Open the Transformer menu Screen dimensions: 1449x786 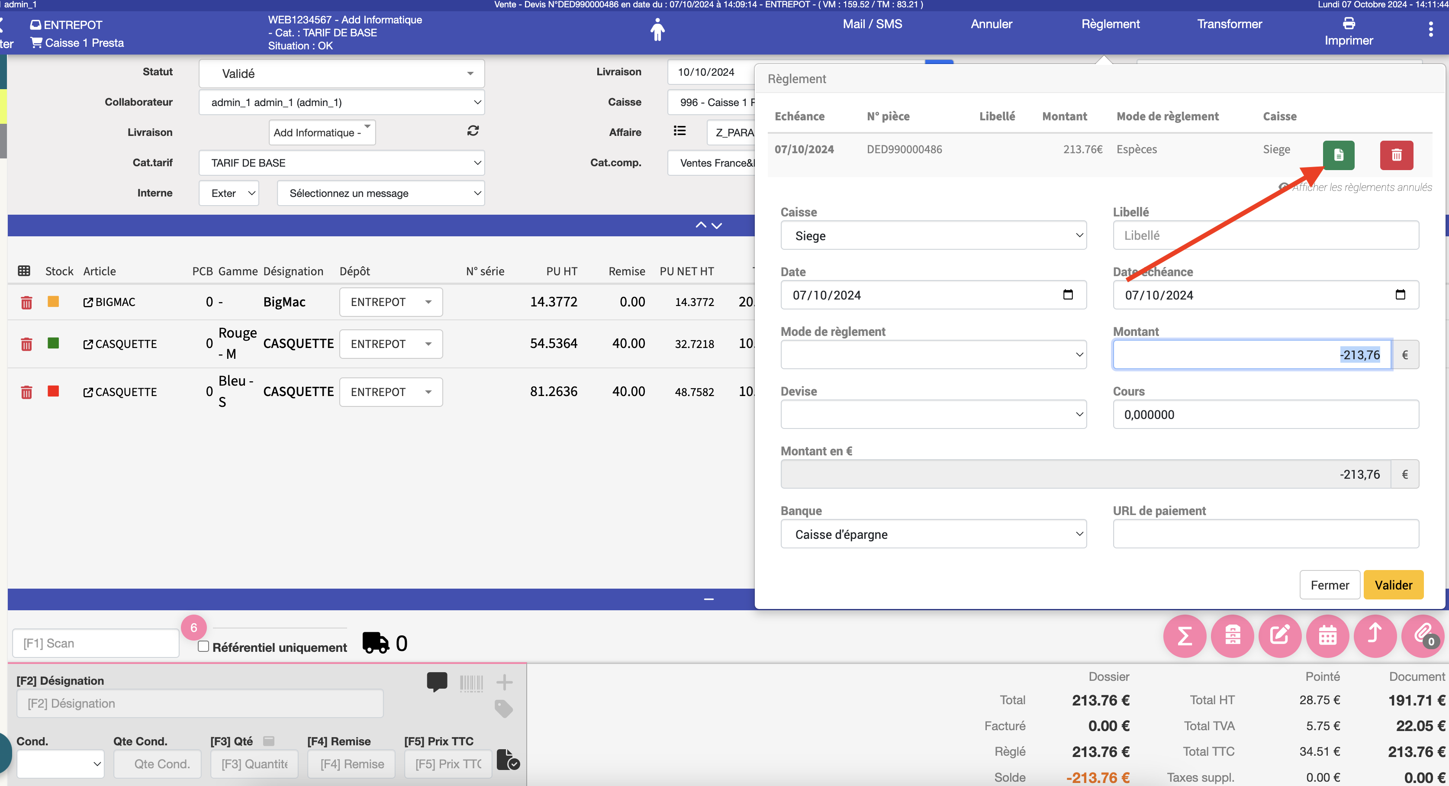tap(1229, 24)
